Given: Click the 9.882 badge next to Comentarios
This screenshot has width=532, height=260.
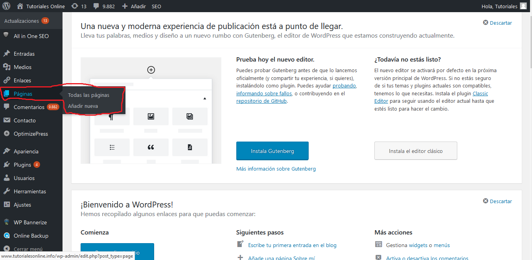Looking at the screenshot, I should click(x=53, y=107).
